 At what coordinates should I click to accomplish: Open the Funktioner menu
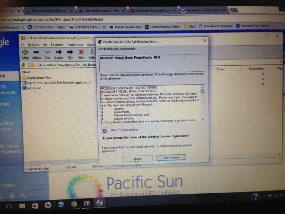(x=75, y=45)
